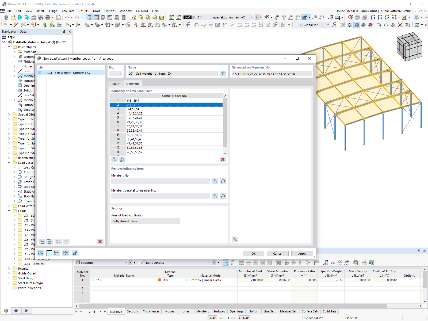Toggle OSNAP in the status bar
Image resolution: width=428 pixels, height=321 pixels.
[244, 318]
